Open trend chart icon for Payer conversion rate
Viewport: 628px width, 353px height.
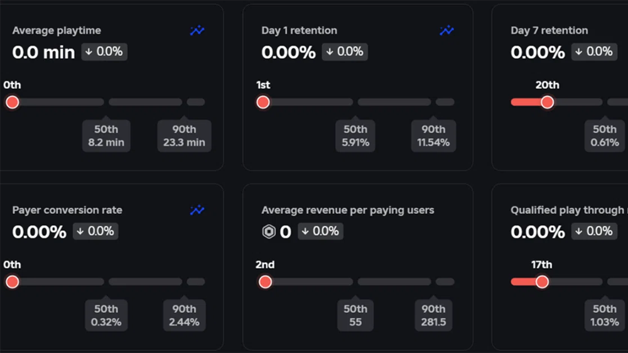coord(197,211)
